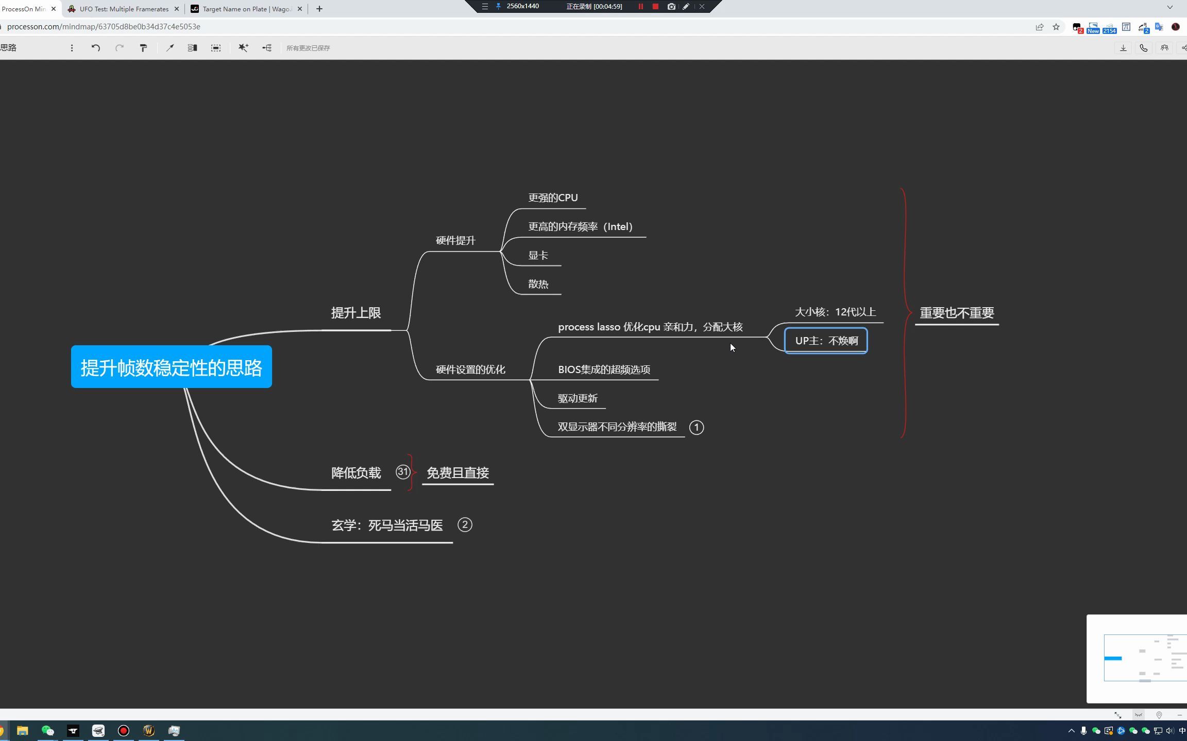Click the minimap navigator thumbnail
Image resolution: width=1187 pixels, height=741 pixels.
tap(1137, 658)
